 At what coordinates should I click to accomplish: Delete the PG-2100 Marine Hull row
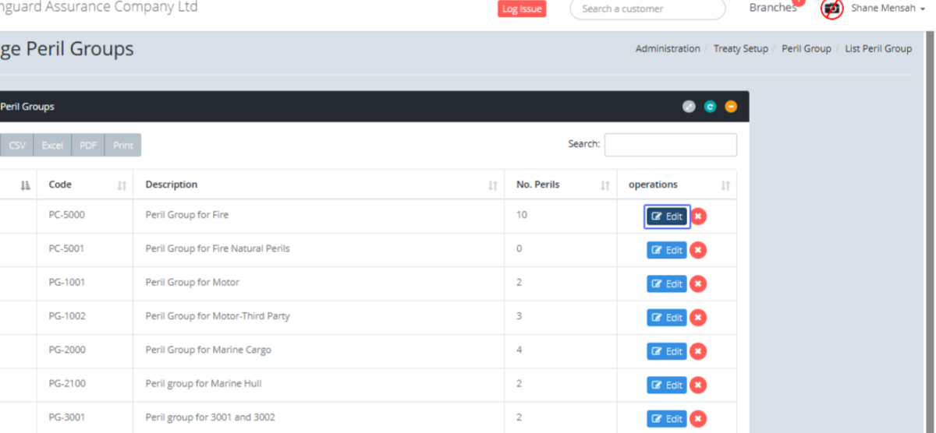pos(699,385)
